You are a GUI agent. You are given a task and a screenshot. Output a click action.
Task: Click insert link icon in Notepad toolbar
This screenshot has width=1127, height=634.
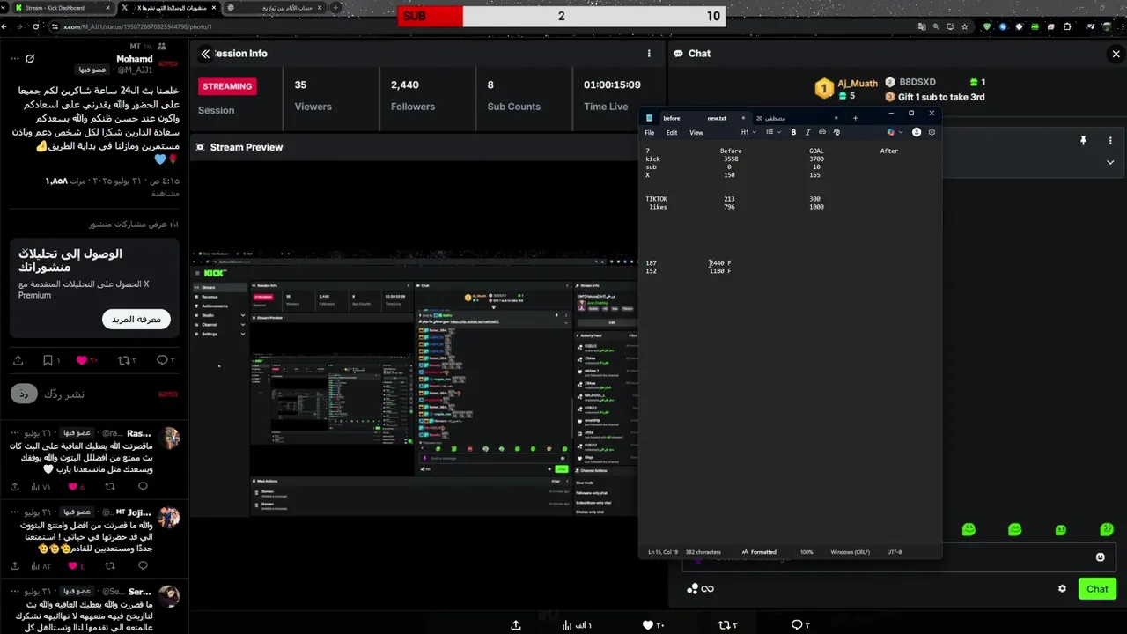click(822, 132)
